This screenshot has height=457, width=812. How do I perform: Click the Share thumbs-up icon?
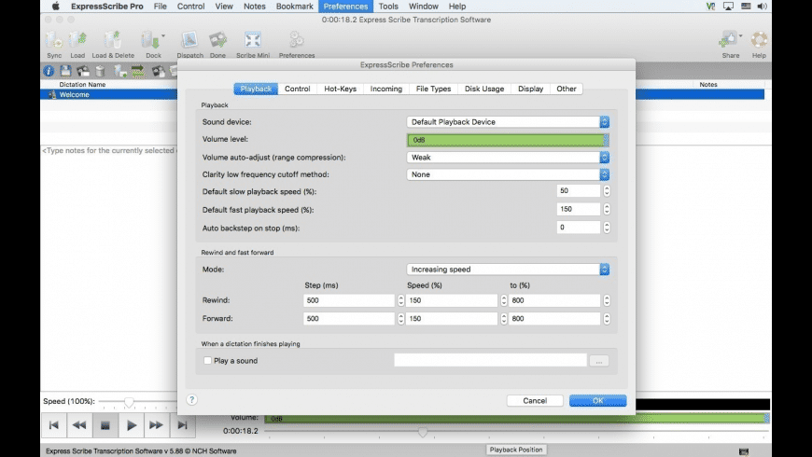coord(729,40)
